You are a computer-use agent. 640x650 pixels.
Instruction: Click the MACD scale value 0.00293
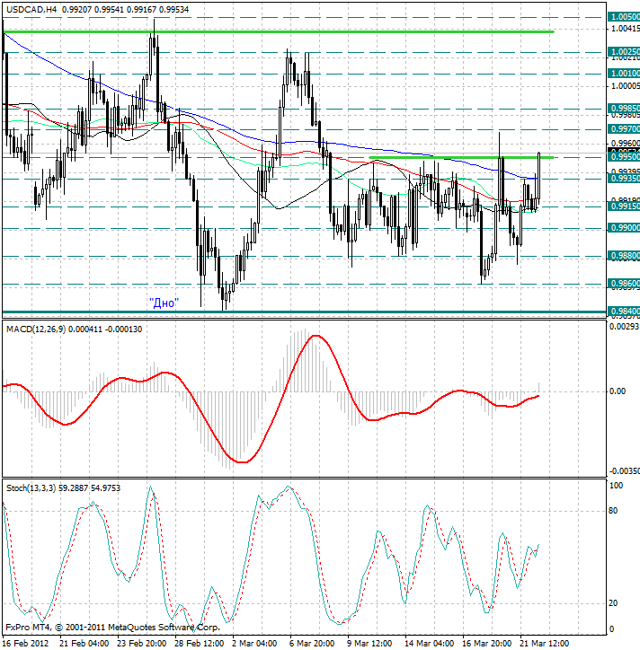(624, 327)
